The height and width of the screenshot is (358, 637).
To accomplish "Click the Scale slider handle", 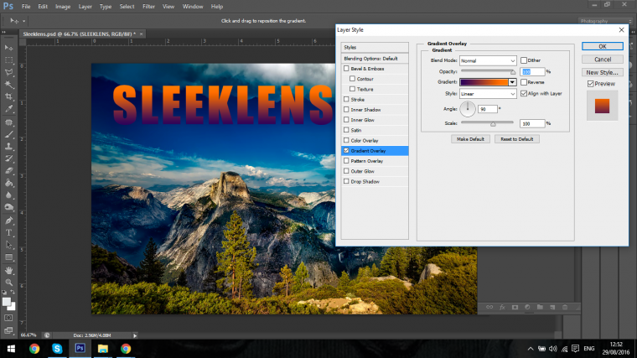I will tap(493, 124).
